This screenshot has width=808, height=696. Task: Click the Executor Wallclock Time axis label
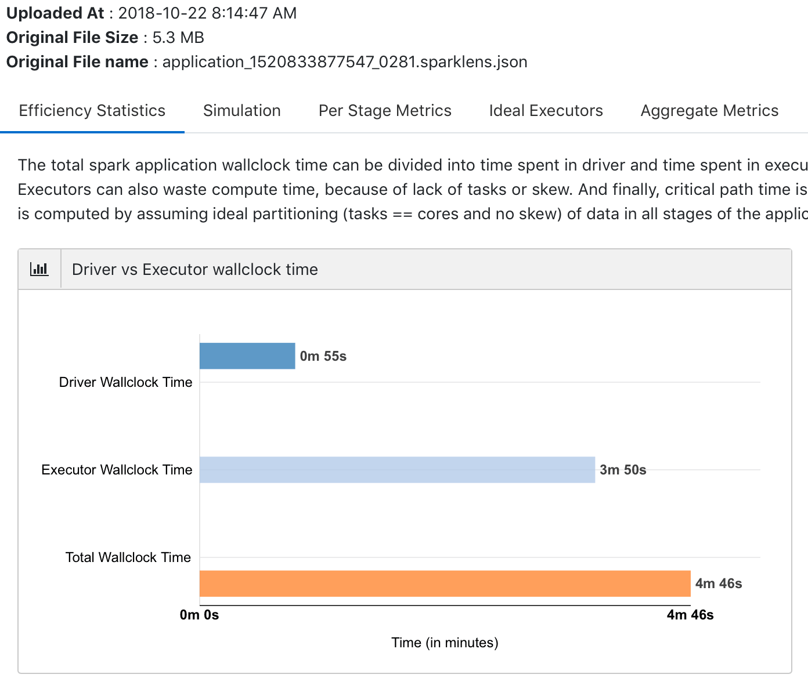[117, 470]
